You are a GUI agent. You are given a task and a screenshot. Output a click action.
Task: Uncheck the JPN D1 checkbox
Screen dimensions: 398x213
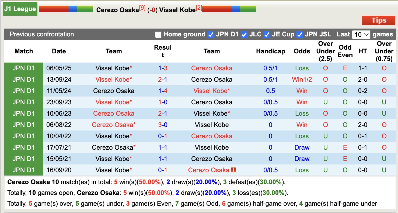pyautogui.click(x=210, y=35)
